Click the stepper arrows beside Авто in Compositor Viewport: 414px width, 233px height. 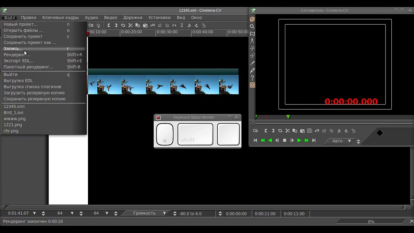[x=358, y=141]
